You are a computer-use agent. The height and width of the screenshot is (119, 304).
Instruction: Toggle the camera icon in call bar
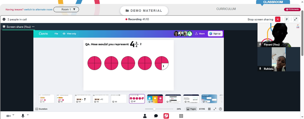point(8,116)
